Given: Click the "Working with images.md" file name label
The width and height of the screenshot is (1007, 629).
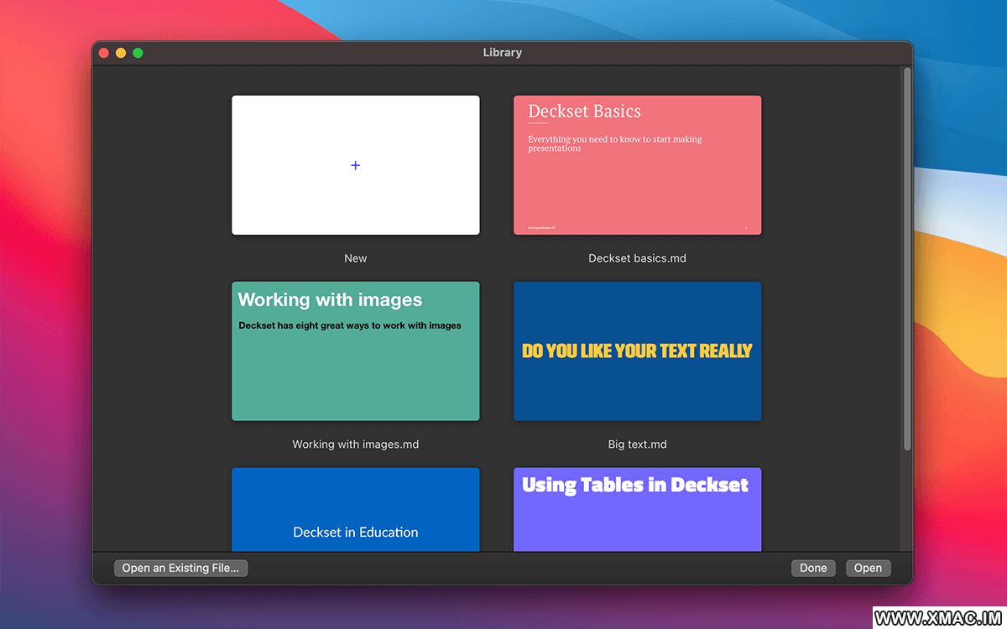Looking at the screenshot, I should coord(355,444).
